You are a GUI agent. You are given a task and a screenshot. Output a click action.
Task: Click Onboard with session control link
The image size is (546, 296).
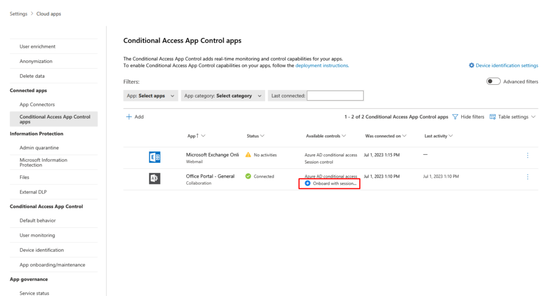(335, 183)
